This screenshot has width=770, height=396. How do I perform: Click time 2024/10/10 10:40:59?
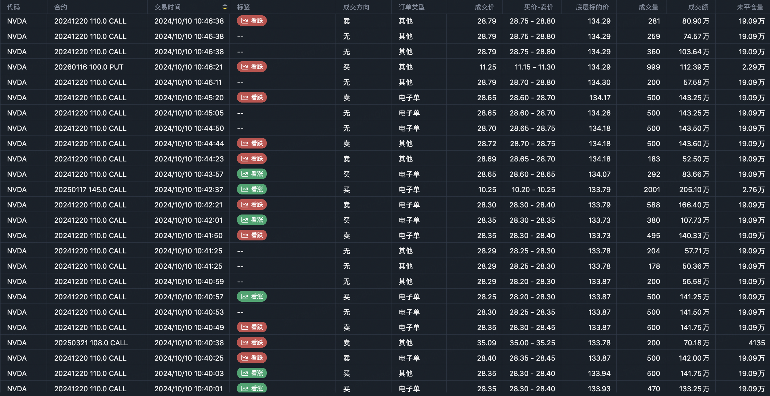189,282
